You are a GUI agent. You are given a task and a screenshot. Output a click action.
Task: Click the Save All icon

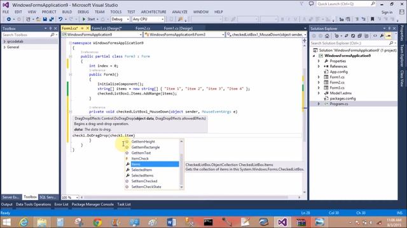[52, 19]
